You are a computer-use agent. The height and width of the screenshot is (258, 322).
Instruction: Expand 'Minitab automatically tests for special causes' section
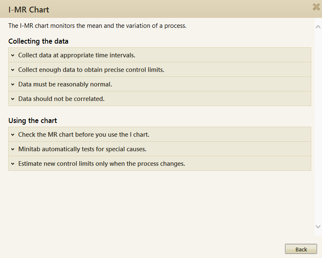[82, 149]
